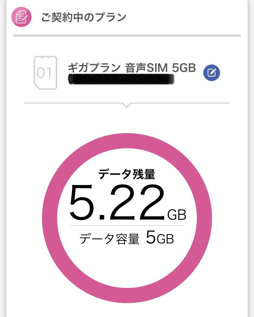
Task: Click the SIM card outline icon
Action: coord(45,73)
